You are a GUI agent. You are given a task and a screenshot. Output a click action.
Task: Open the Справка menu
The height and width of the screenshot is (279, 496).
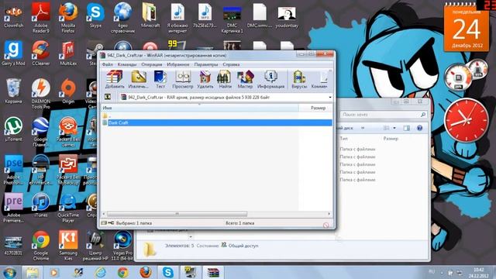tap(231, 64)
